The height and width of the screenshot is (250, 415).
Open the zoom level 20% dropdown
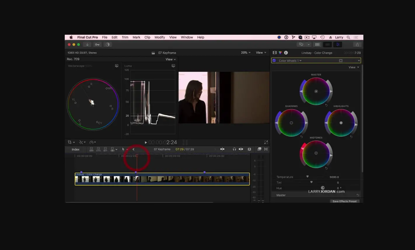click(x=245, y=53)
